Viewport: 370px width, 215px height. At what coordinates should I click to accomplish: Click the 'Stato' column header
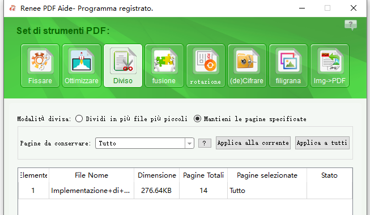pyautogui.click(x=329, y=175)
